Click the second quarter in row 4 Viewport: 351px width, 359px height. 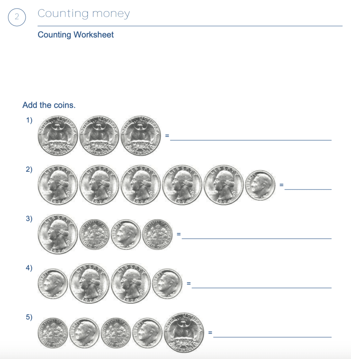click(x=131, y=283)
